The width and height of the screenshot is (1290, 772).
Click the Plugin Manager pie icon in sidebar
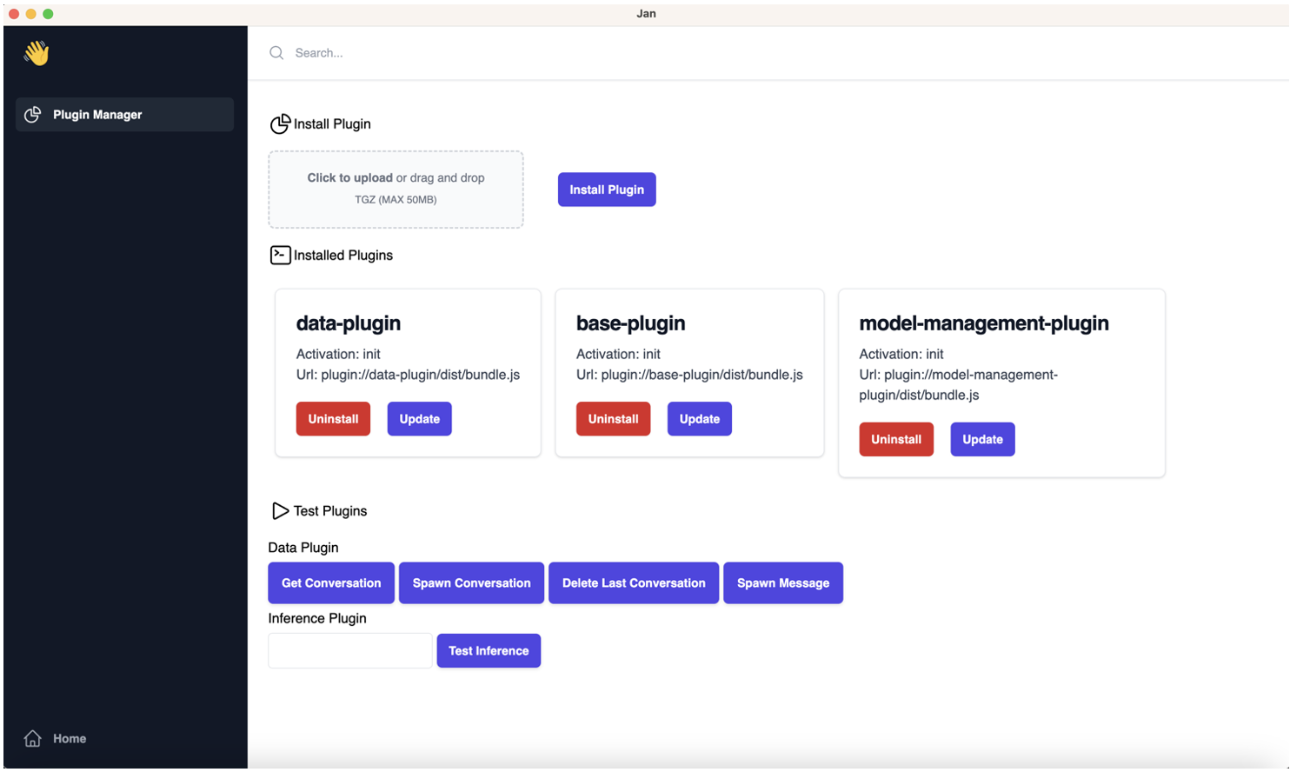[33, 115]
